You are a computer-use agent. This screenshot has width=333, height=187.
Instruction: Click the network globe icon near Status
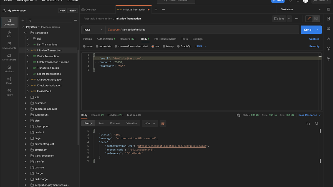(238, 115)
